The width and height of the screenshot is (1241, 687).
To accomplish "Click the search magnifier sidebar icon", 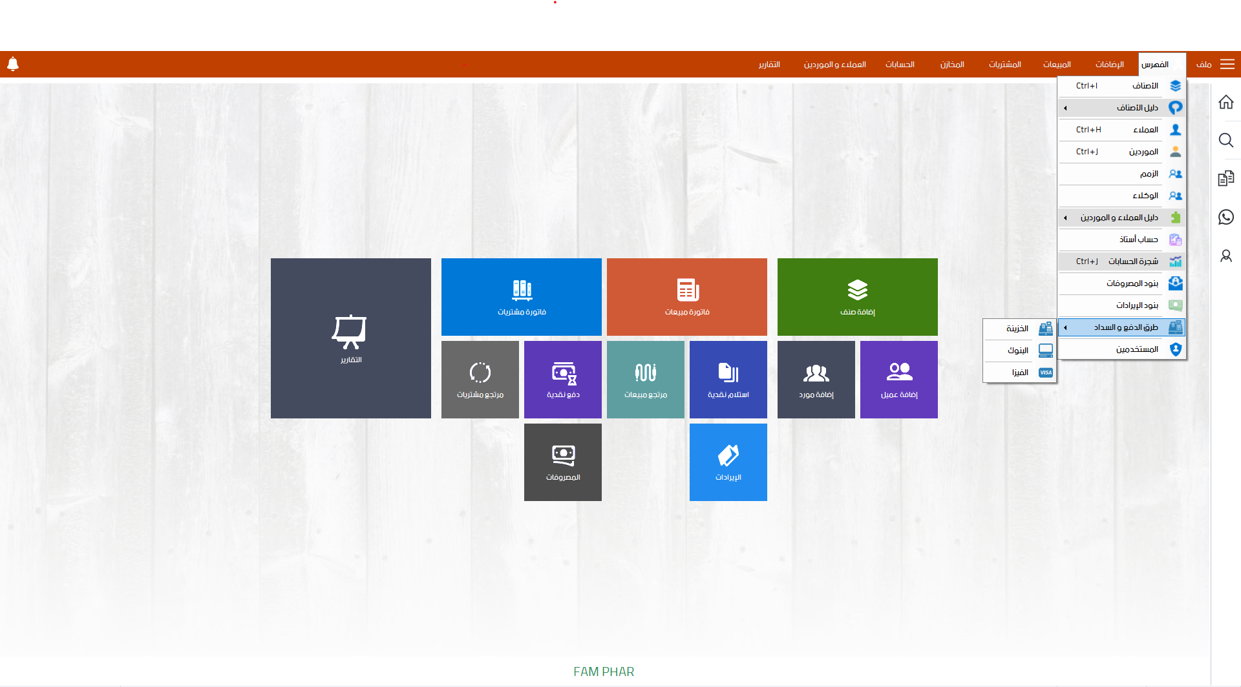I will [x=1225, y=140].
